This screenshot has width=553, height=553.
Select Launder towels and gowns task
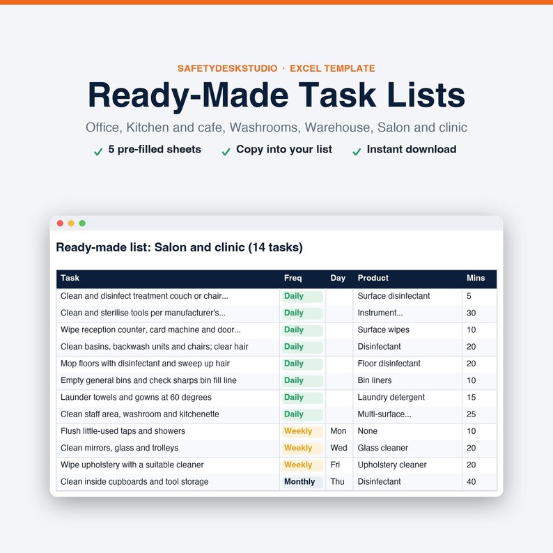(136, 398)
